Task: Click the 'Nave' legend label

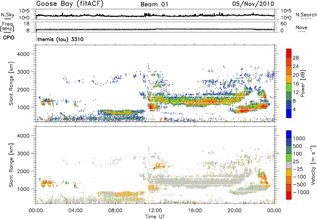Action: click(x=302, y=28)
